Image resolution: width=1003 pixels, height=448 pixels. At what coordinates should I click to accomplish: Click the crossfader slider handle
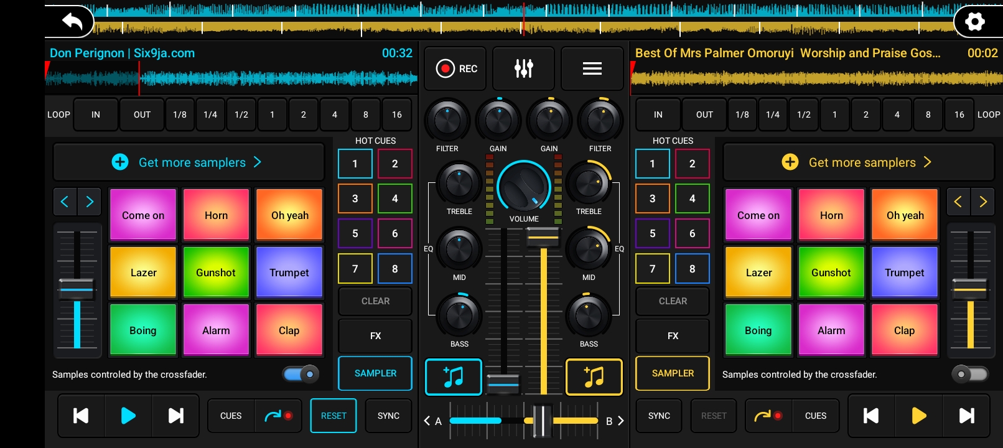point(542,421)
